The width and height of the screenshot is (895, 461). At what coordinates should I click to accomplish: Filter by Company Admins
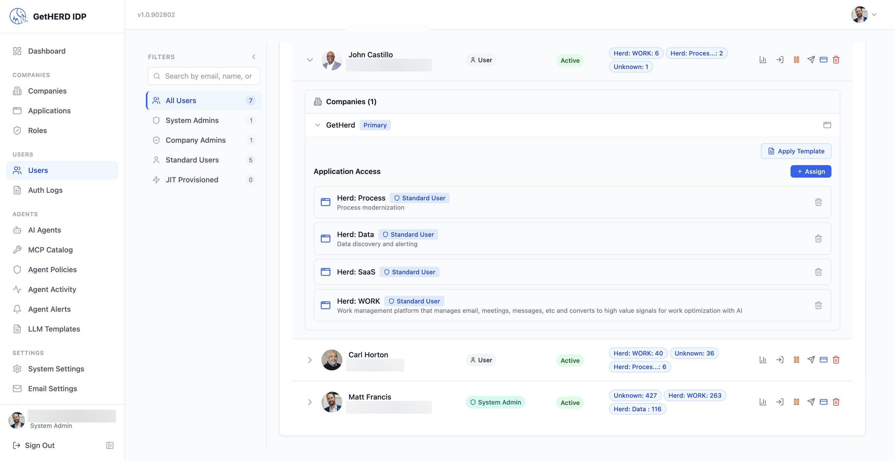coord(204,140)
